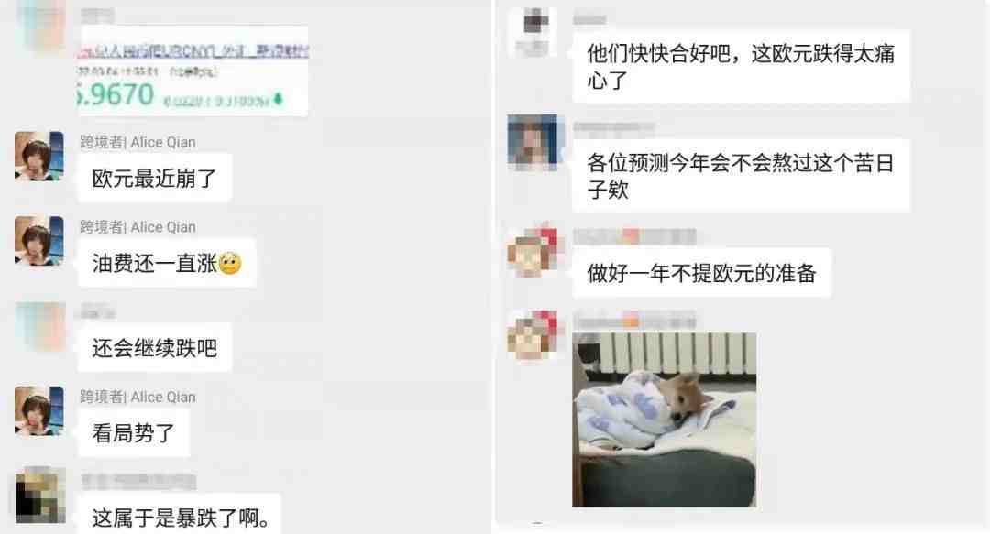Tap Alice Qian's avatar beside '欧元最近崩了'
This screenshot has height=534, width=990.
pyautogui.click(x=39, y=156)
